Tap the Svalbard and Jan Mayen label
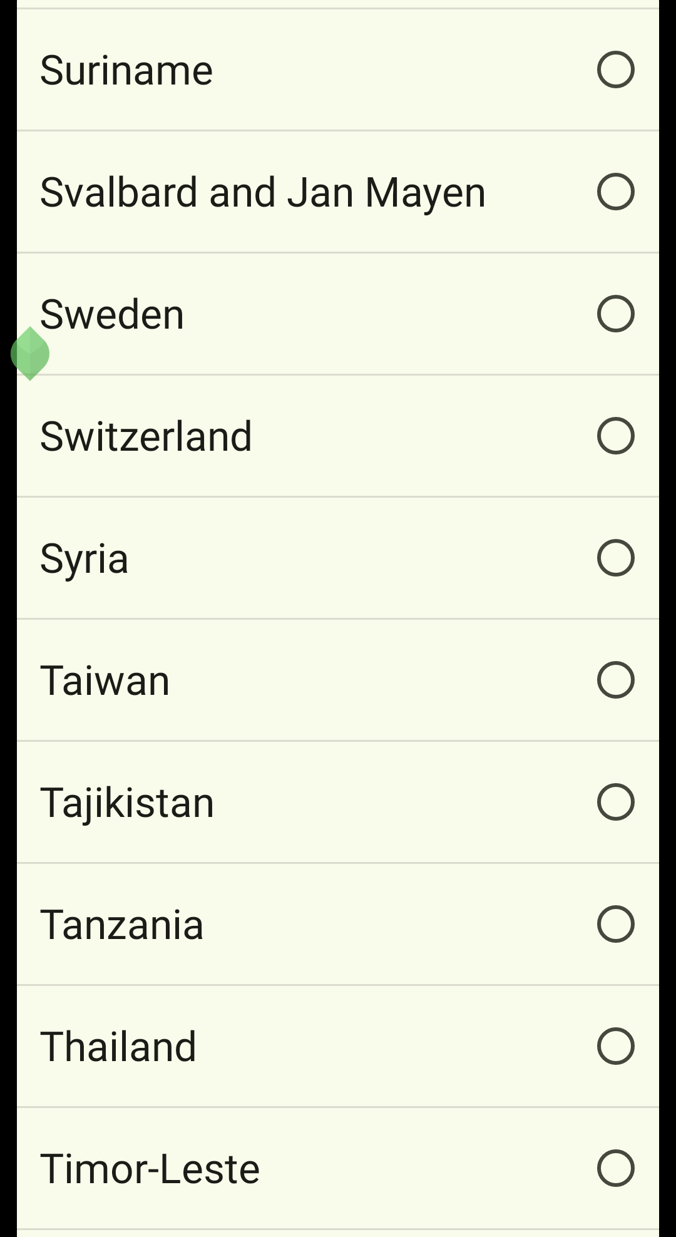The height and width of the screenshot is (1237, 676). [x=263, y=193]
